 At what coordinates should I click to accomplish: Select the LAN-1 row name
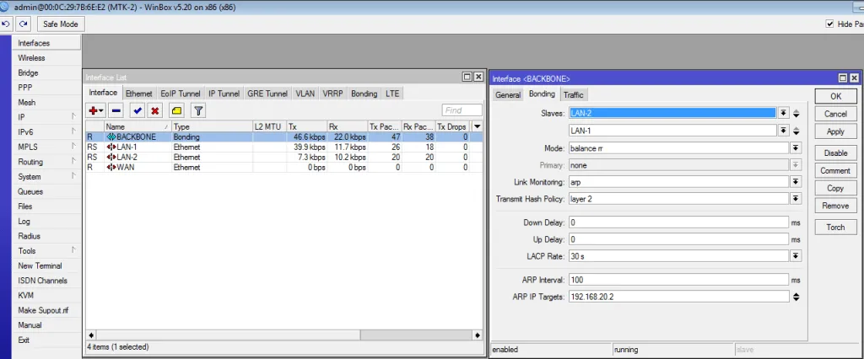coord(127,147)
